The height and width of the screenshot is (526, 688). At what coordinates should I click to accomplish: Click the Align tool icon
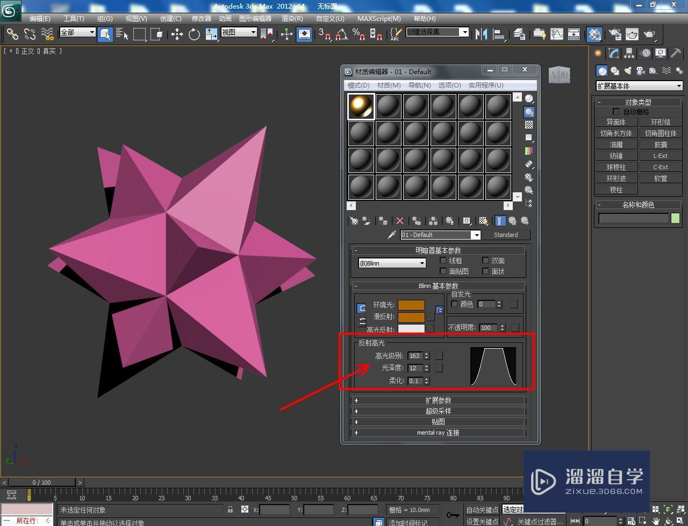pos(499,34)
